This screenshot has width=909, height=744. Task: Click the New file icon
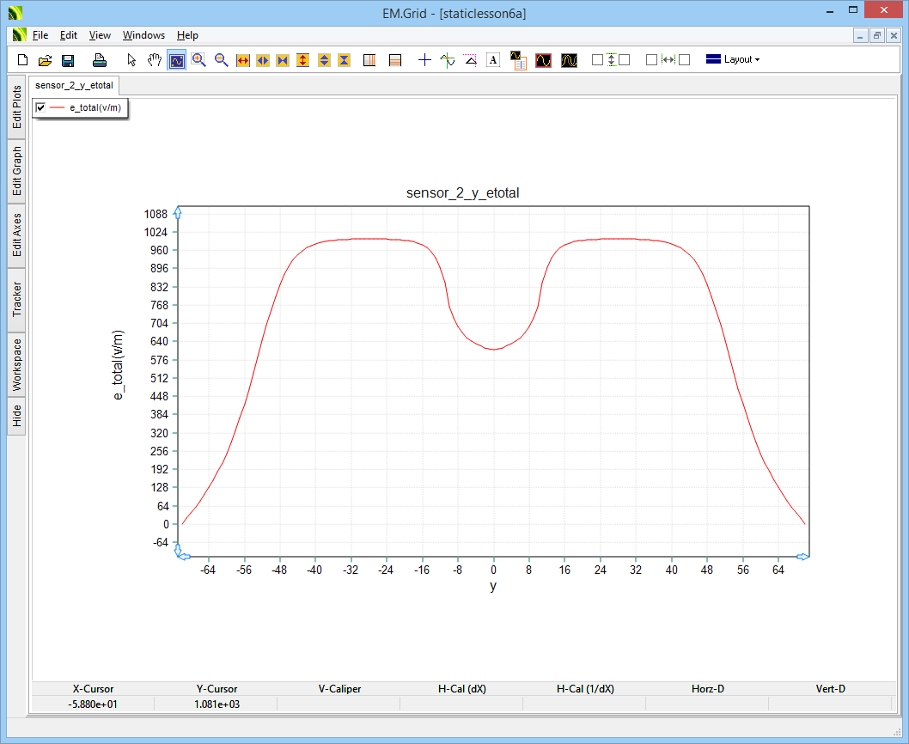click(23, 60)
